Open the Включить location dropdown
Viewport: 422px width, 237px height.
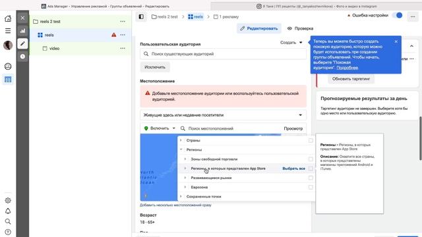[160, 128]
